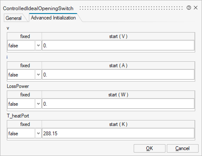Viewport: 202px width, 156px height.
Task: Close the ControlledIdealOpeningSwitch dialog
Action: (196, 8)
